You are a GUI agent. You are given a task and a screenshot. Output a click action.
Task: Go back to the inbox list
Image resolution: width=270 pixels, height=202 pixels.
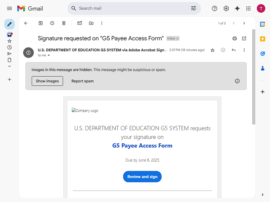coord(26,23)
